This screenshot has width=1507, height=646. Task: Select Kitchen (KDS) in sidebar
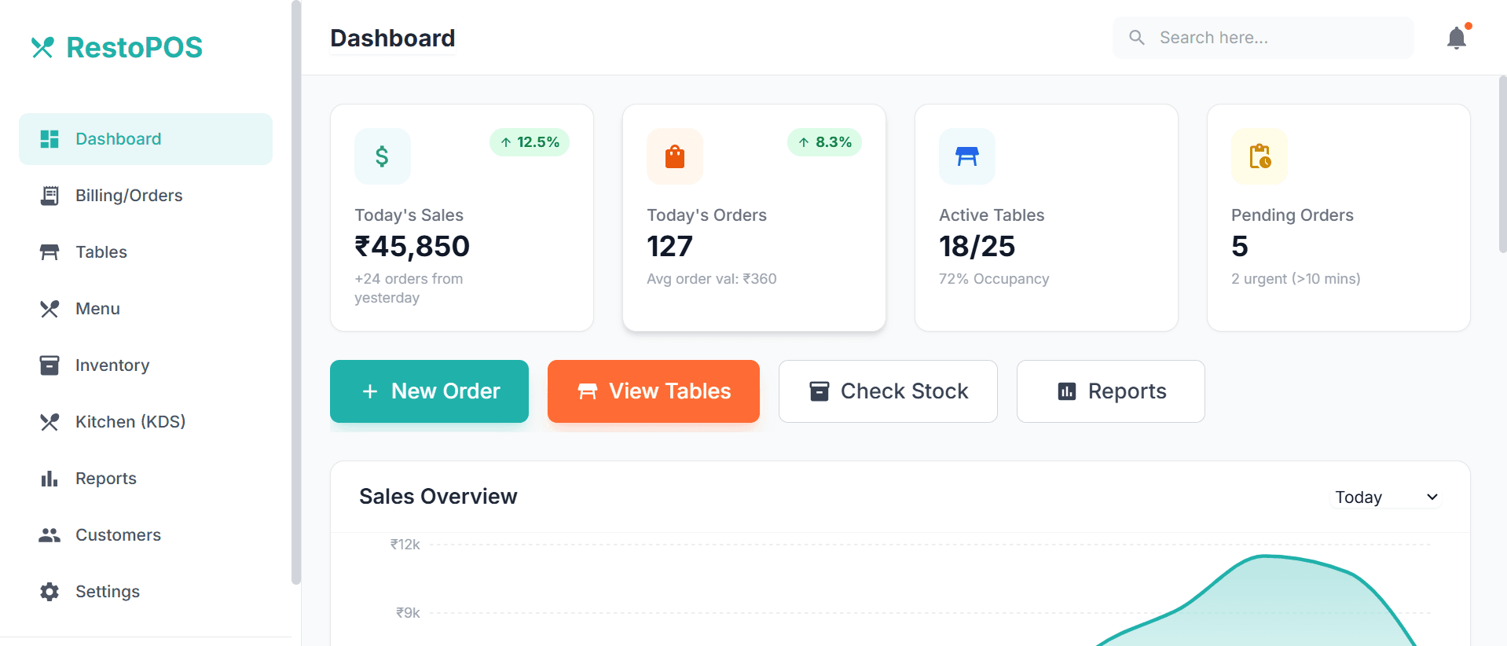tap(145, 422)
